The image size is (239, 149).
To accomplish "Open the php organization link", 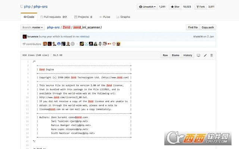I will [27, 7].
